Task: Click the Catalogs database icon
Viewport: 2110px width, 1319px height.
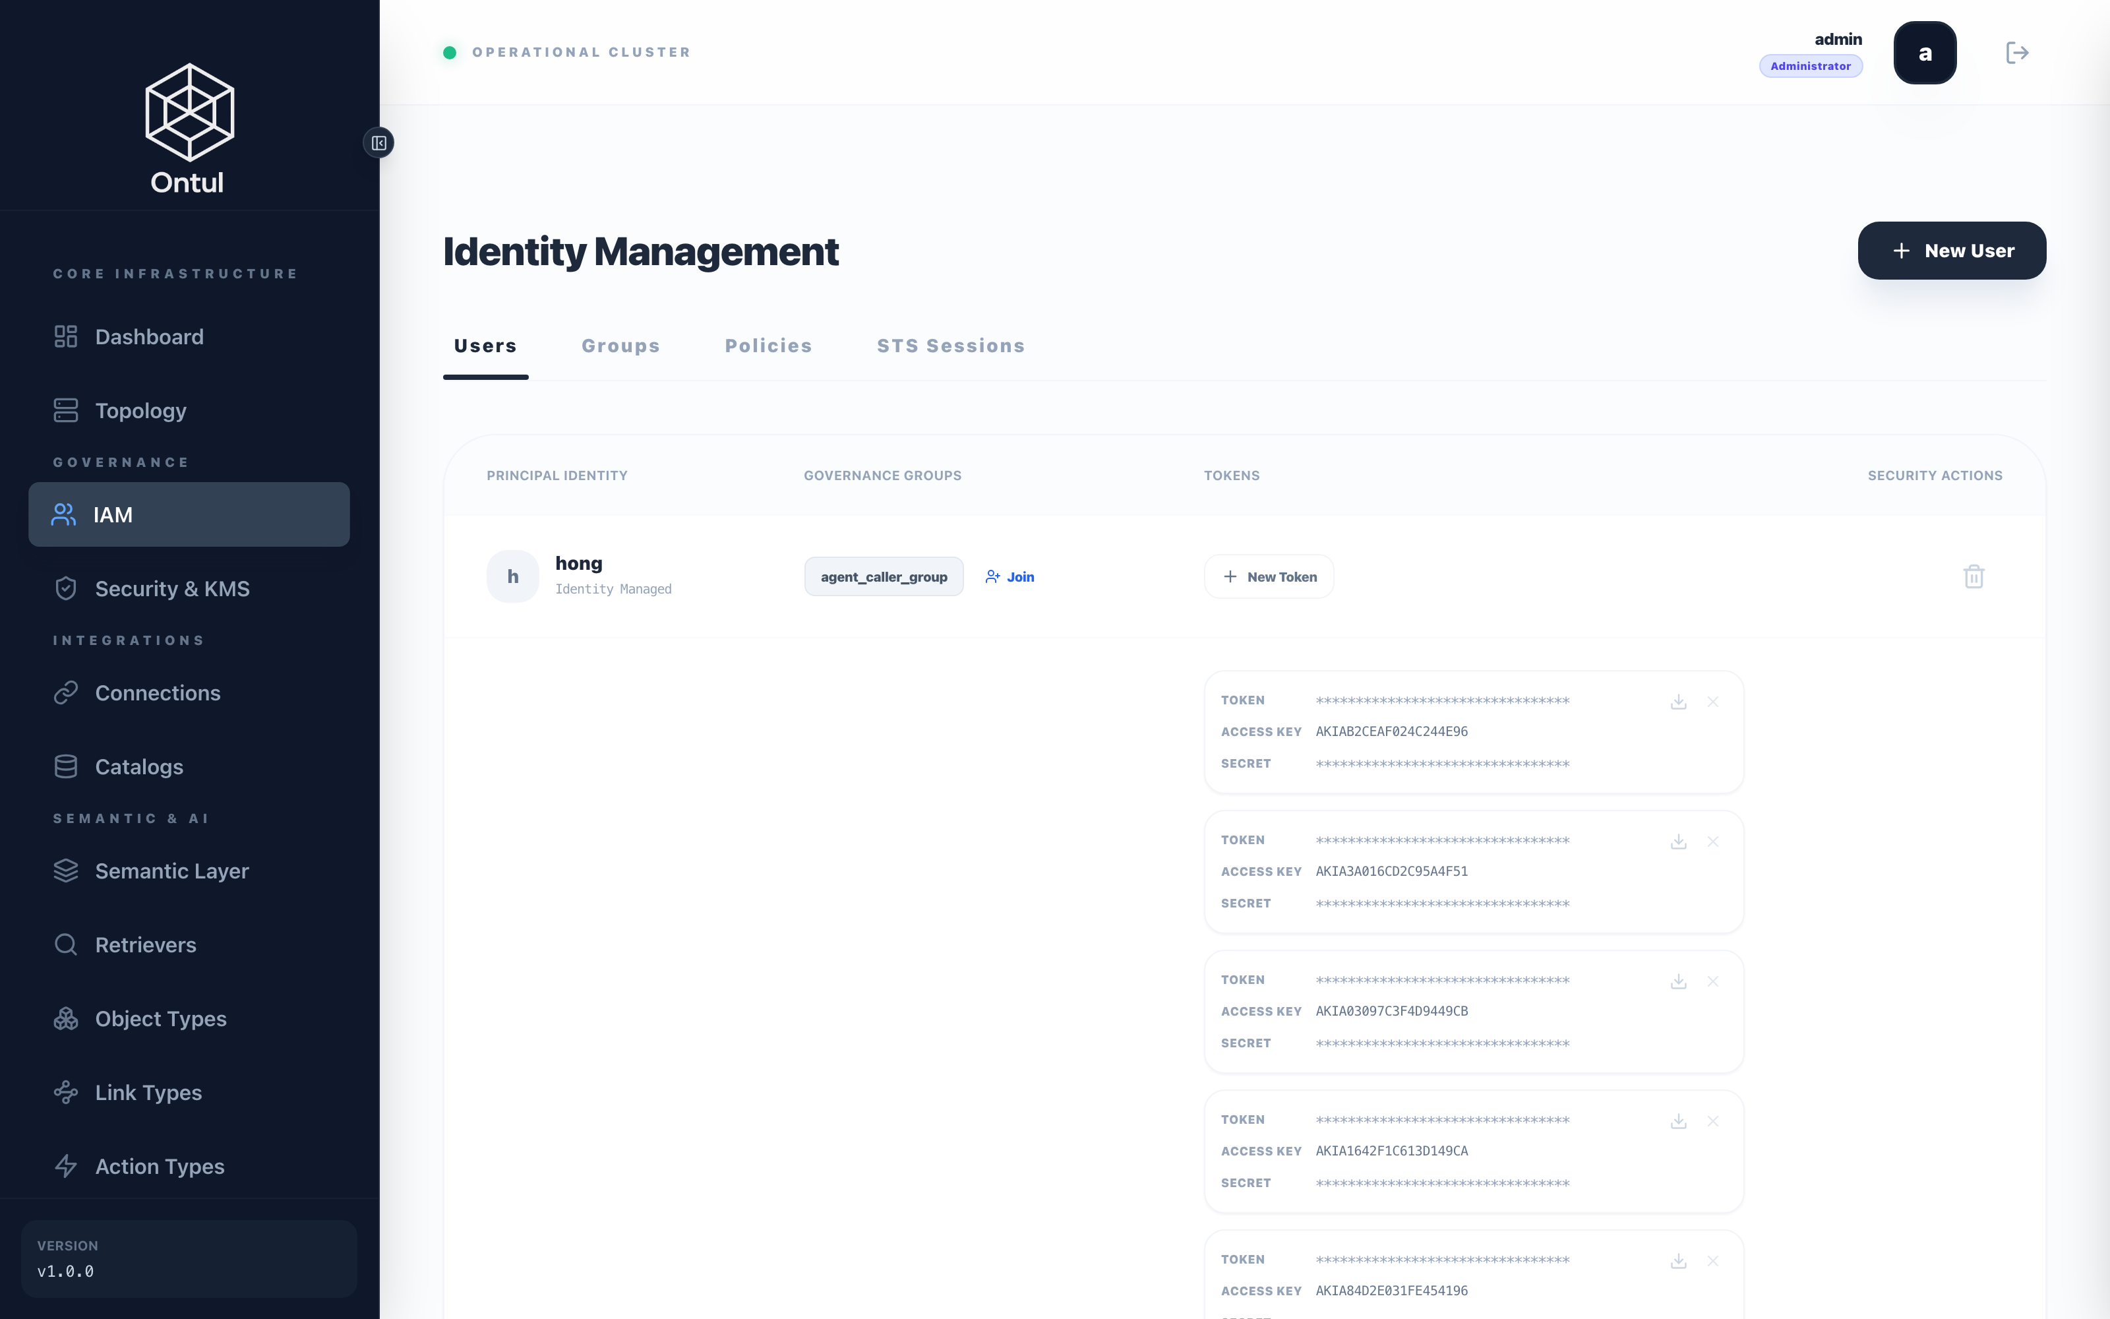Action: click(x=65, y=766)
